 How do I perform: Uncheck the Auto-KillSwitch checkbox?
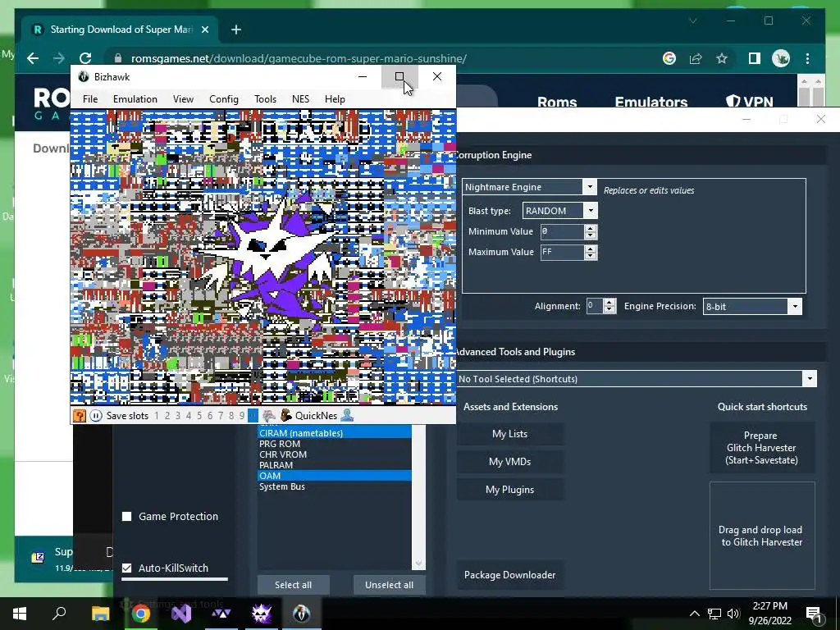[127, 568]
